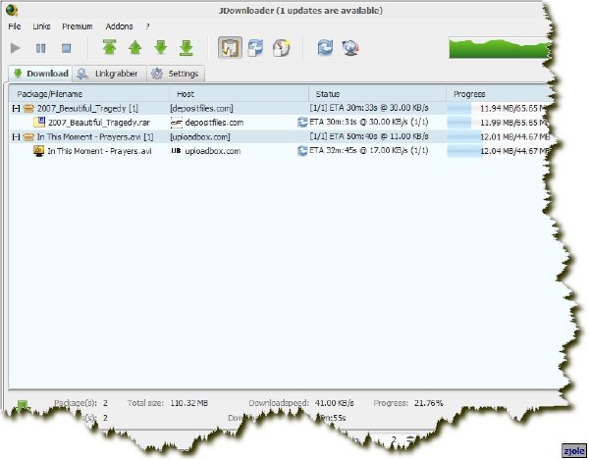Screen dimensions: 589x460
Task: Click progress bar showing 12.01 MB/44.67 MB
Action: click(x=498, y=137)
